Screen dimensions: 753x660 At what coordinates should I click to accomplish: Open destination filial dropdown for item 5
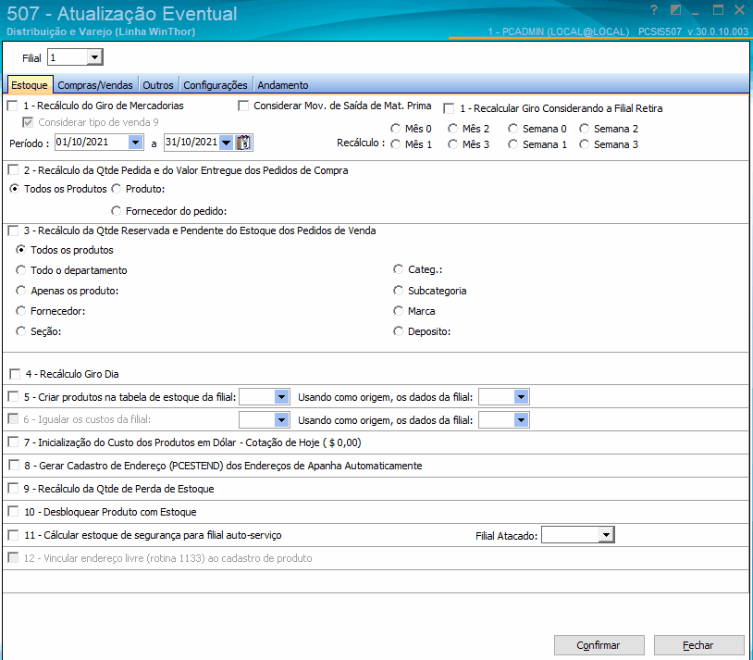pyautogui.click(x=281, y=397)
